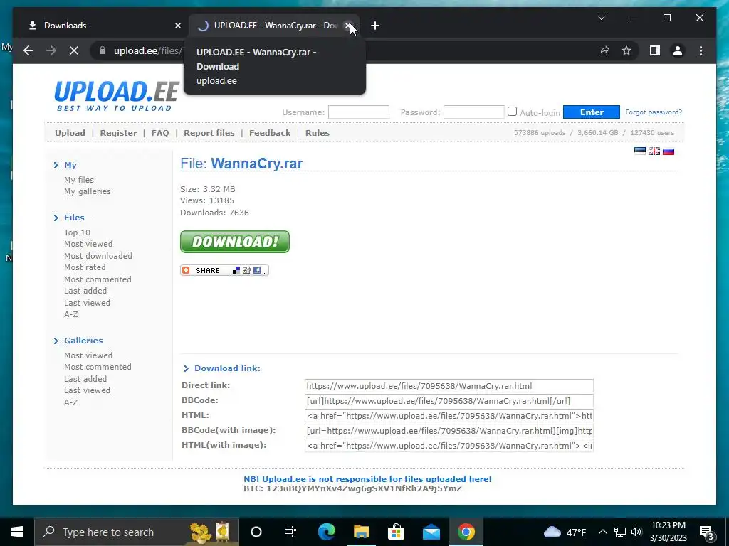Open the Report files menu item
Screen dimensions: 729x546
pos(209,133)
